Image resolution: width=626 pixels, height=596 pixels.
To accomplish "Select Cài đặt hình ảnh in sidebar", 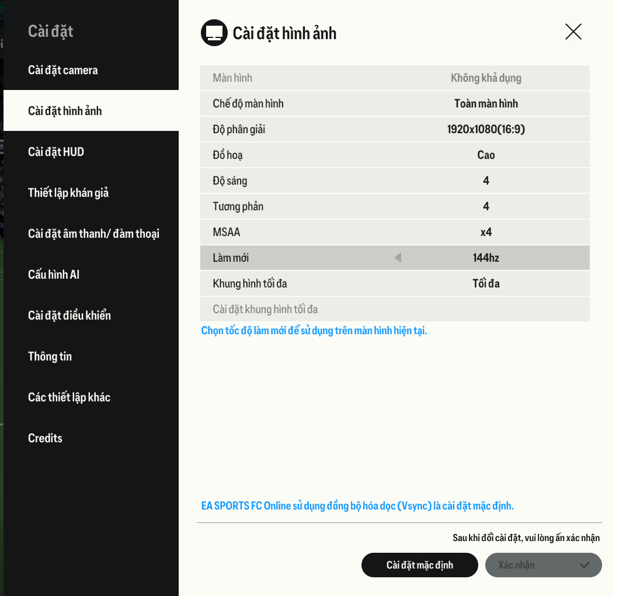I will click(65, 111).
